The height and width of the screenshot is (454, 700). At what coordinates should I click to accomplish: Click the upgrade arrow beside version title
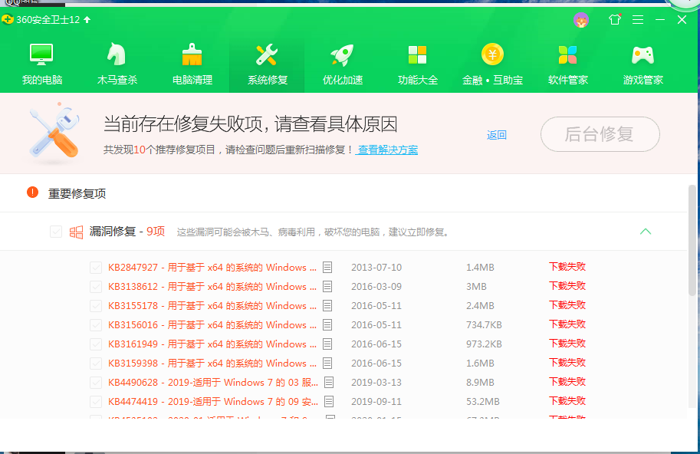coord(87,20)
